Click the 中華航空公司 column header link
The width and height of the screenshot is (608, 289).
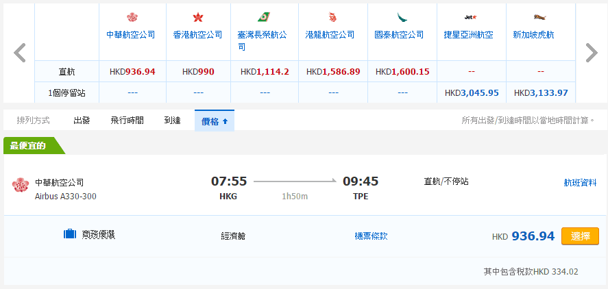pyautogui.click(x=130, y=35)
